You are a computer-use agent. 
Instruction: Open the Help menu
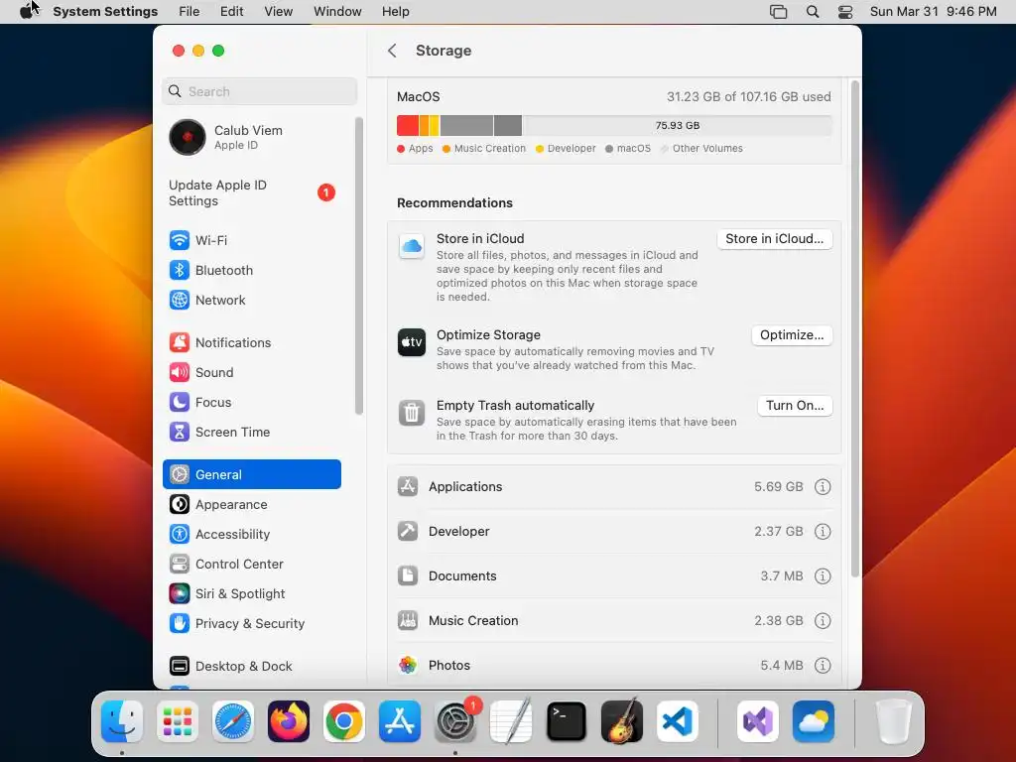click(395, 12)
